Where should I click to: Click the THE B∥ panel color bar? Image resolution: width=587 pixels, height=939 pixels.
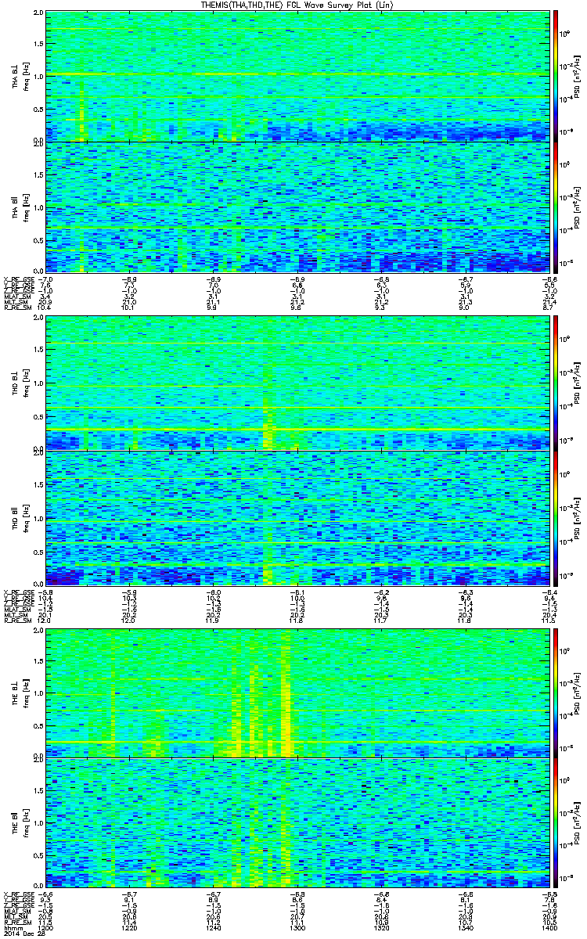pyautogui.click(x=556, y=825)
